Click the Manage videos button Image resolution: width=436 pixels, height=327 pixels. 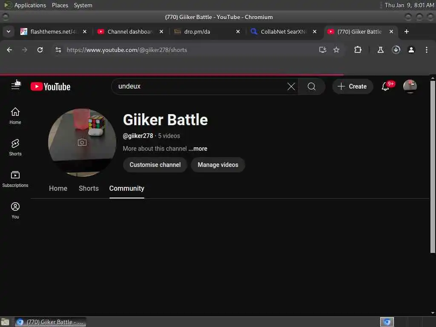click(x=218, y=165)
